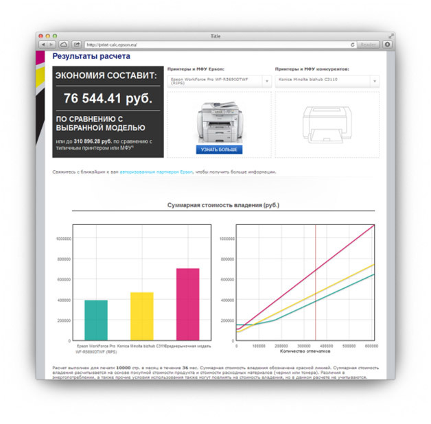Screen dimensions: 431x424
Task: Open the downloads icon at toolbar right
Action: [387, 45]
